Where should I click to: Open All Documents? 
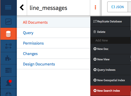(54, 22)
